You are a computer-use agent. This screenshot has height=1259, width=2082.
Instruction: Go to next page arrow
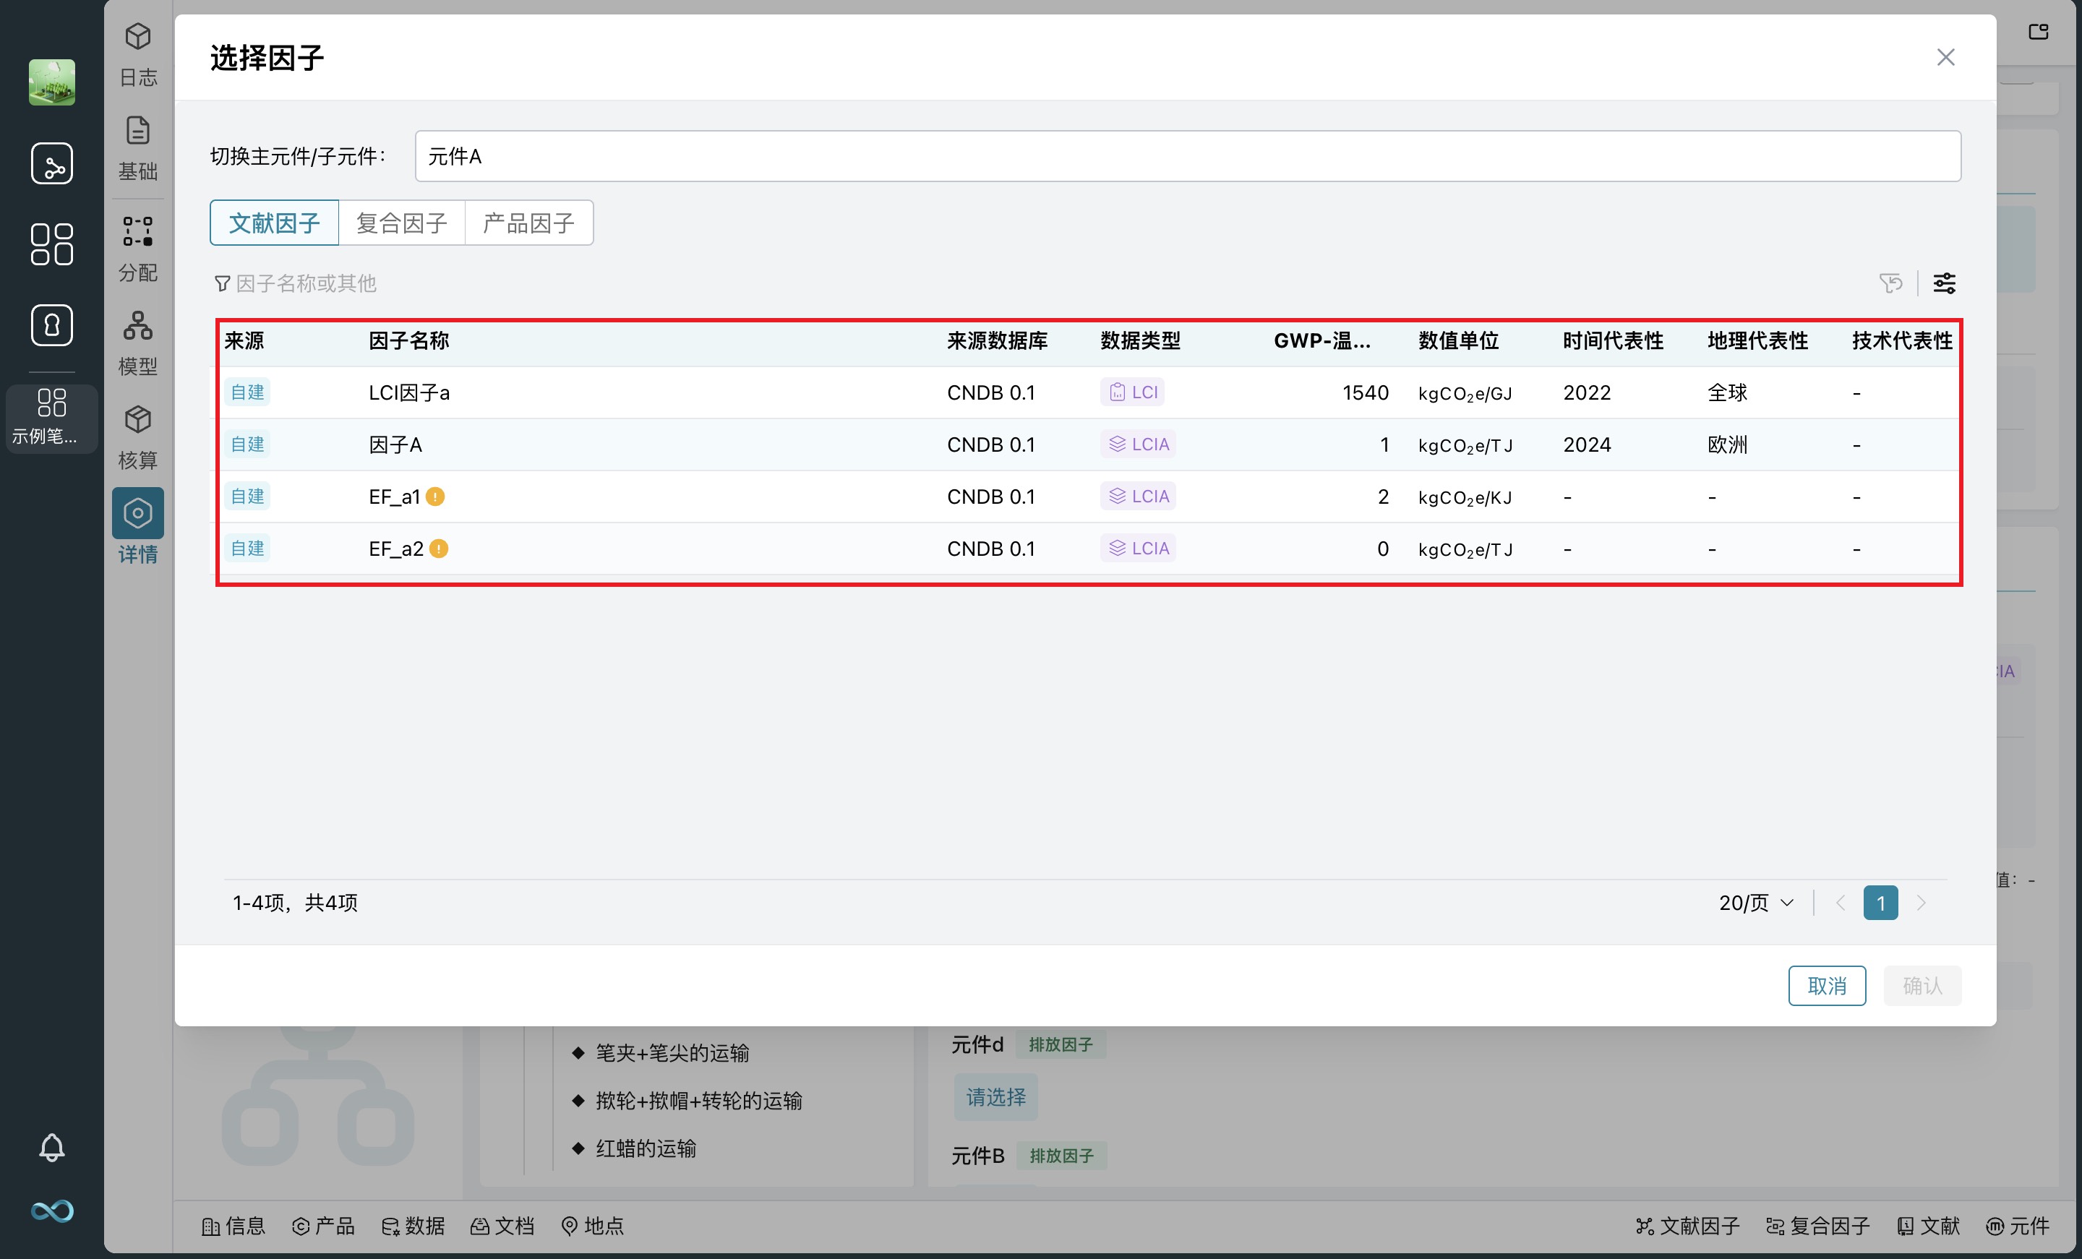pyautogui.click(x=1921, y=903)
